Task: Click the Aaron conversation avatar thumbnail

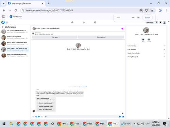Action: (x=4, y=55)
